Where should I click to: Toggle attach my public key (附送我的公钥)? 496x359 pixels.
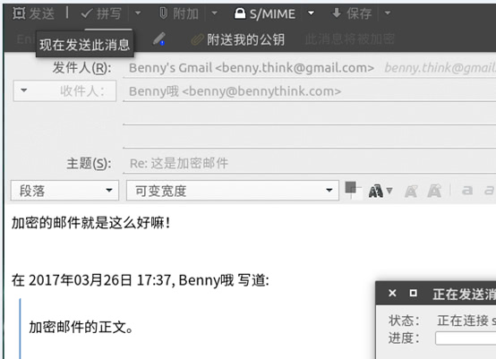pyautogui.click(x=238, y=40)
